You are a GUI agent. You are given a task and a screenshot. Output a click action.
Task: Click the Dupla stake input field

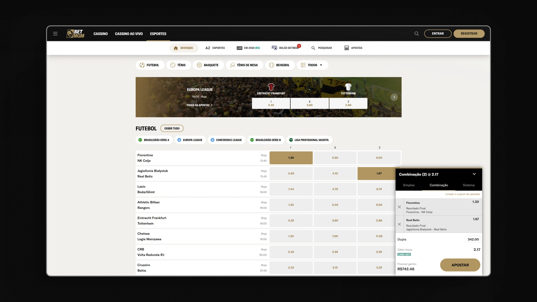click(473, 239)
